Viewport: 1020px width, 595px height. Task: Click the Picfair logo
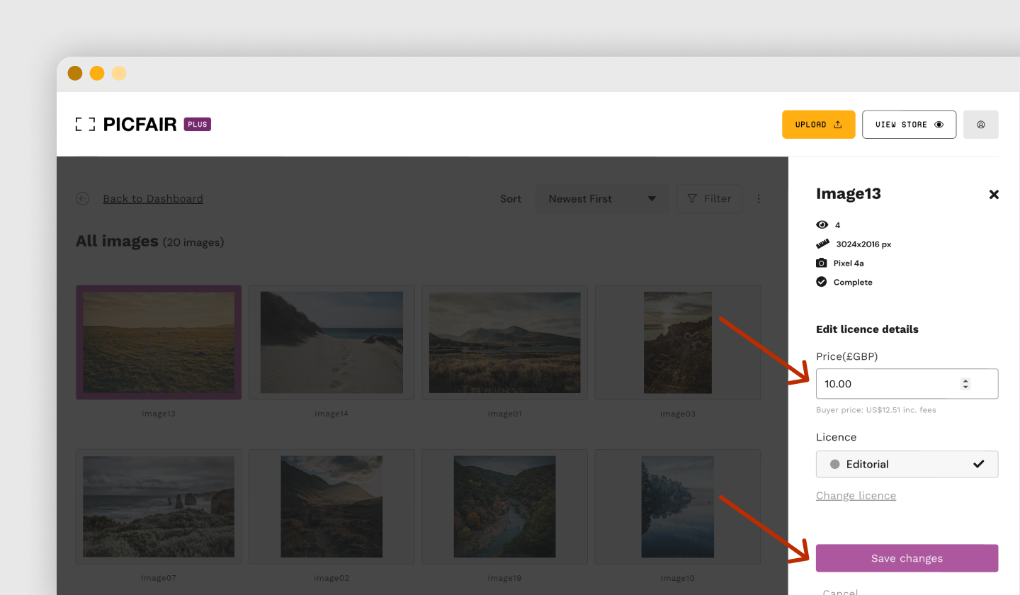pos(126,124)
